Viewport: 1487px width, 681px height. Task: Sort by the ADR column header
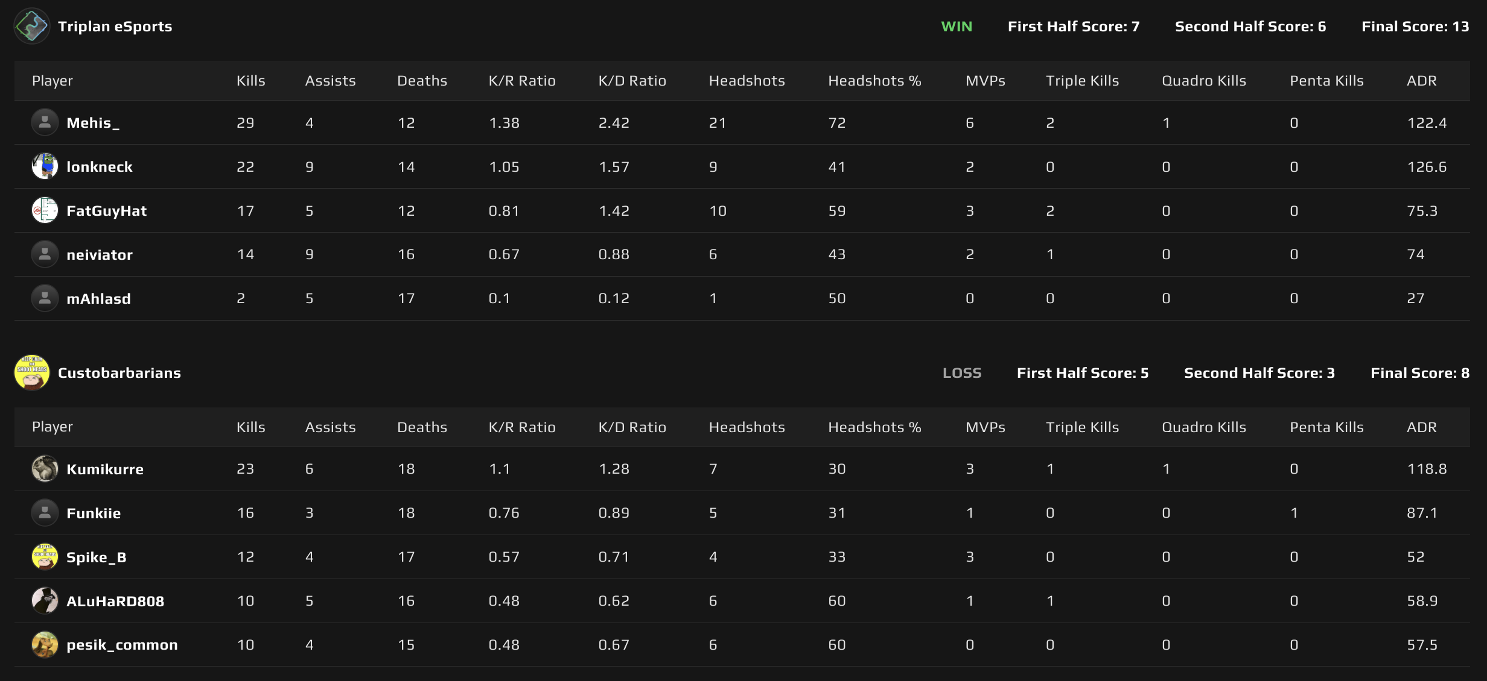1422,80
